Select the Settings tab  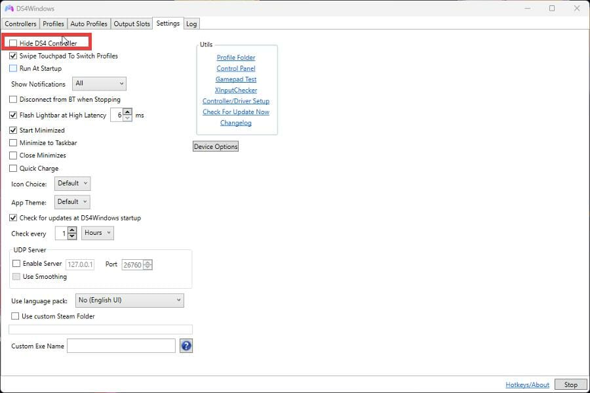(x=168, y=24)
